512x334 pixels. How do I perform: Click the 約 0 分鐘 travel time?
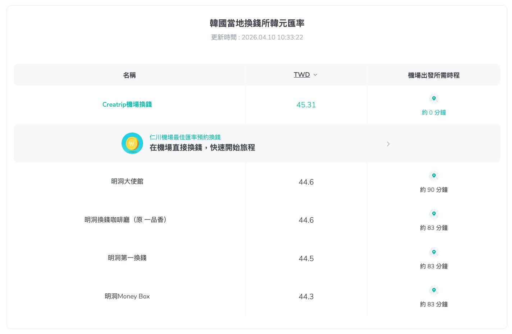[x=434, y=112]
